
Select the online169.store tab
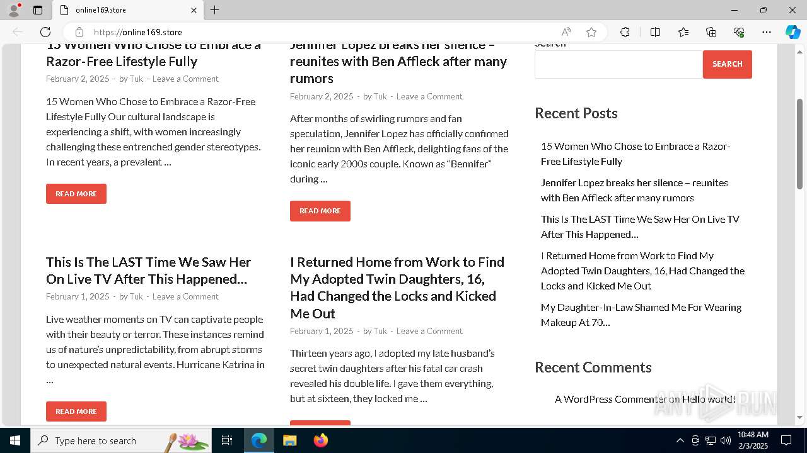(129, 10)
